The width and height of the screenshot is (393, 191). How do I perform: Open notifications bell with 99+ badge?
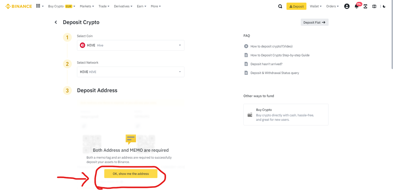point(357,6)
